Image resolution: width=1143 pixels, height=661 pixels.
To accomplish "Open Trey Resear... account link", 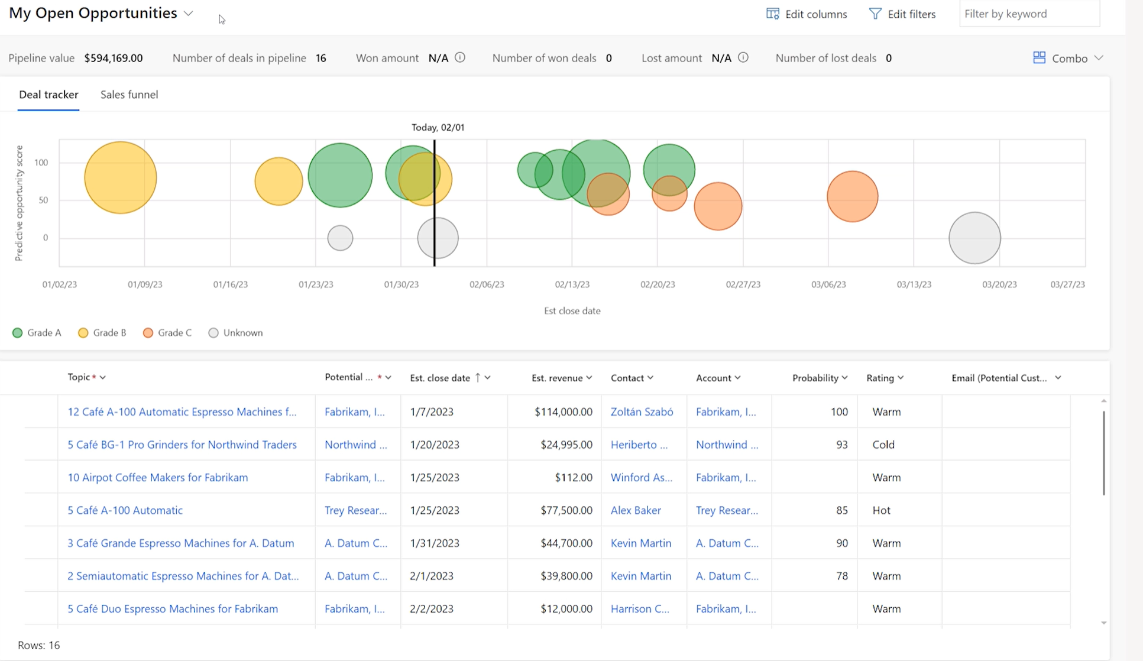I will click(x=727, y=510).
